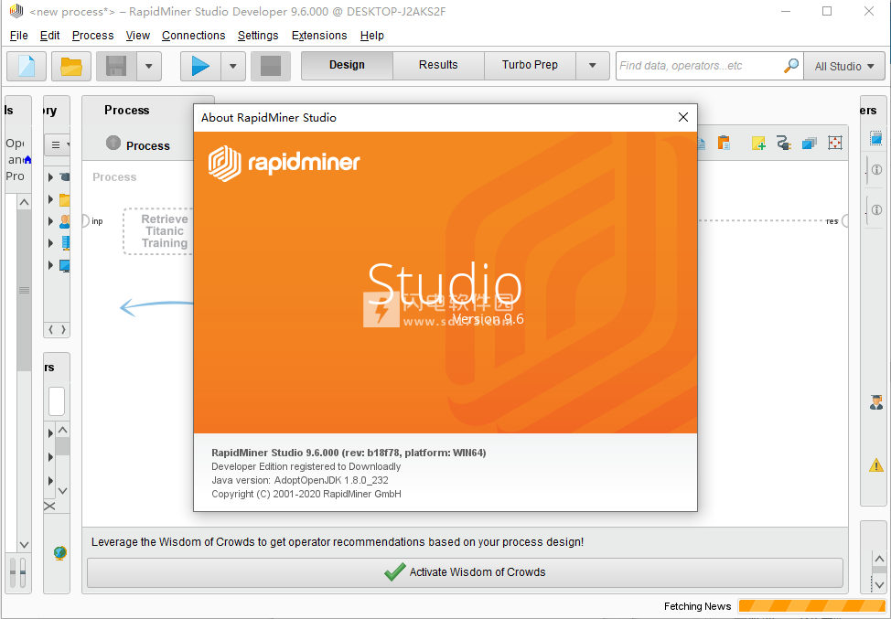Click the magnifying glass search icon
This screenshot has width=891, height=619.
point(791,65)
